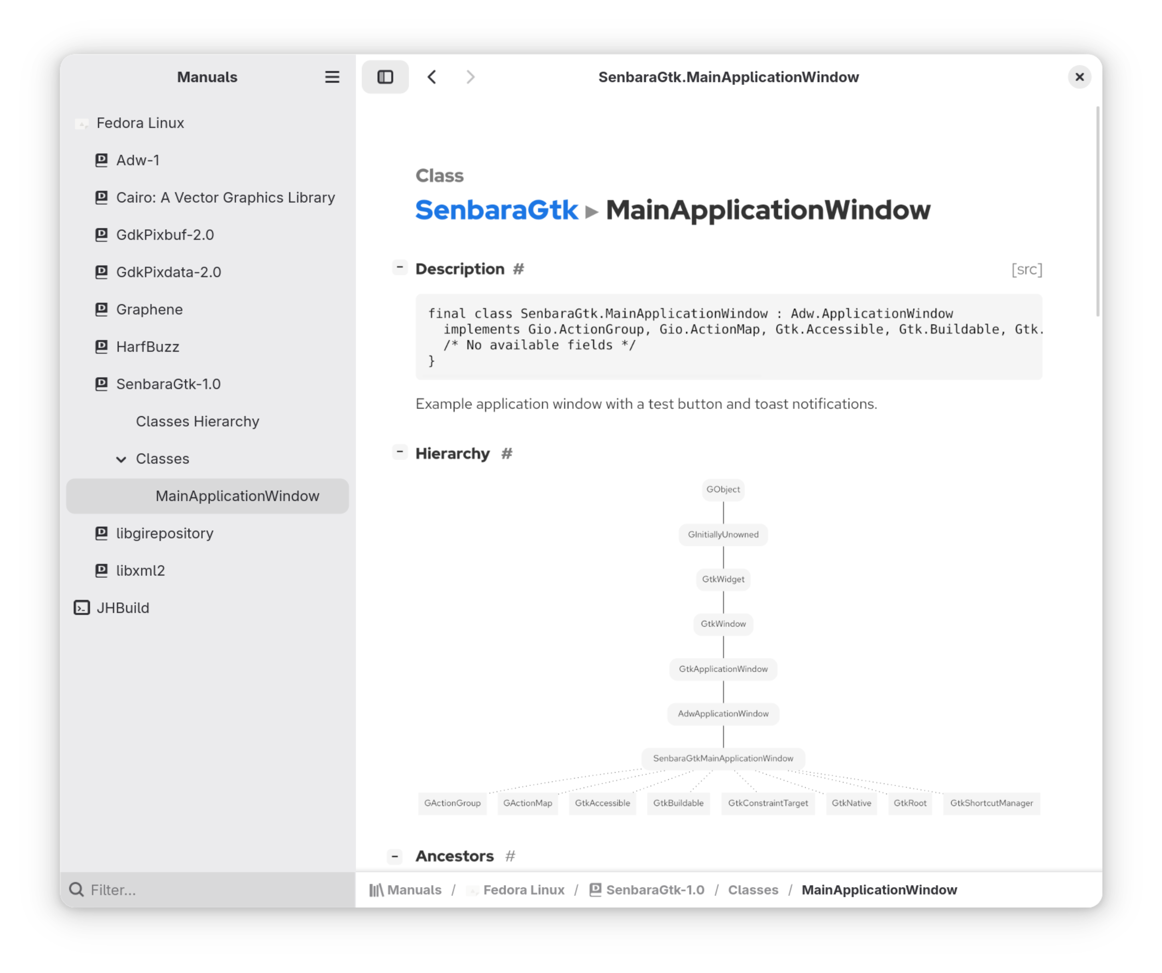The height and width of the screenshot is (973, 1162).
Task: Click the GActionMap interface node
Action: point(527,803)
